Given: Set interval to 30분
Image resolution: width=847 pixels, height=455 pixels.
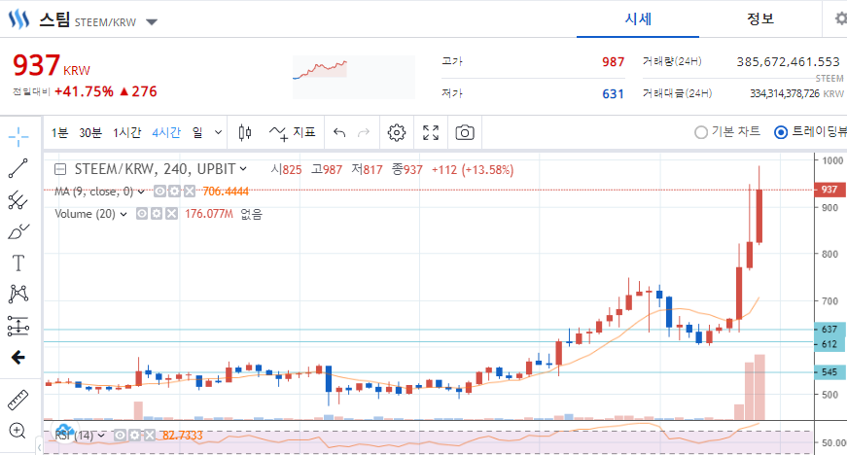Looking at the screenshot, I should [90, 132].
